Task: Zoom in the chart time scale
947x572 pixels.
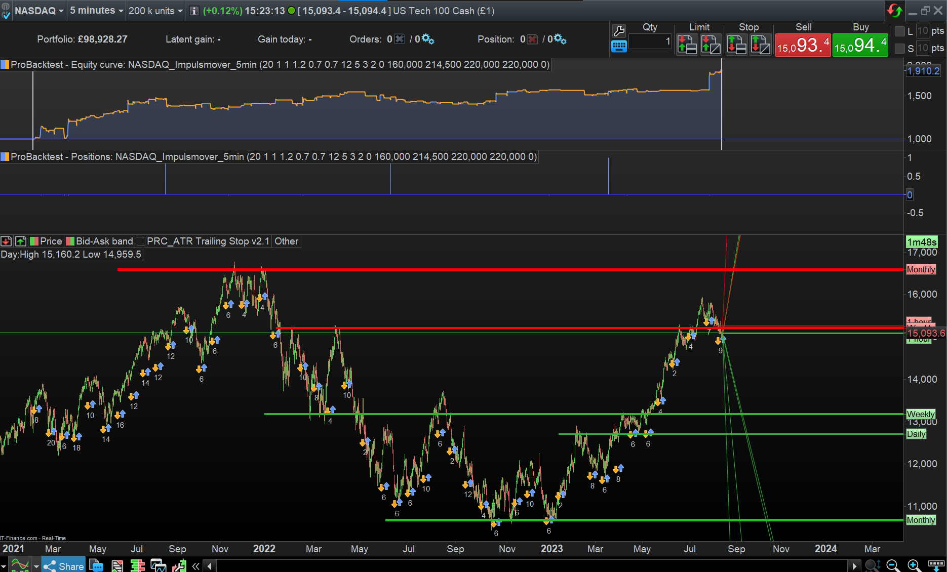Action: 914,565
